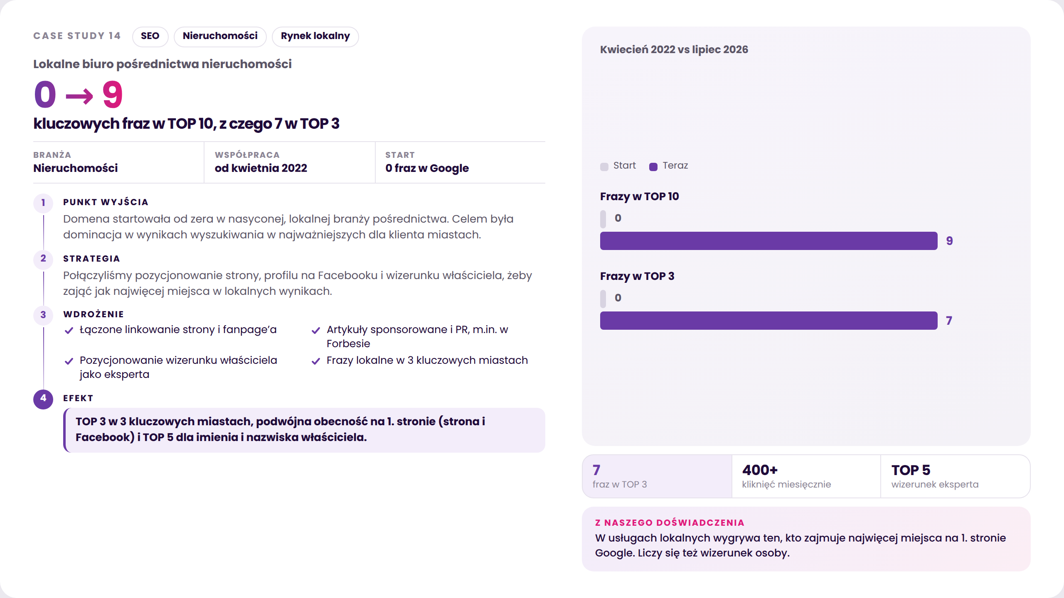The width and height of the screenshot is (1064, 598).
Task: Click the 'Frazy w TOP 10' chart label
Action: click(639, 196)
